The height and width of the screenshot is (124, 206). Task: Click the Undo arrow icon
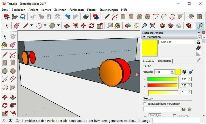click(67, 17)
